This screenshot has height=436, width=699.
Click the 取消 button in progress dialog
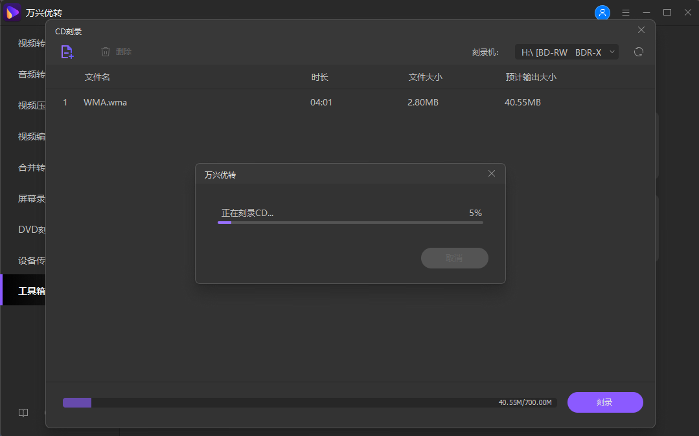pos(455,257)
